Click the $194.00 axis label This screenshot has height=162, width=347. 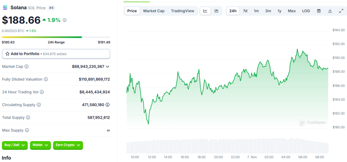339,30
